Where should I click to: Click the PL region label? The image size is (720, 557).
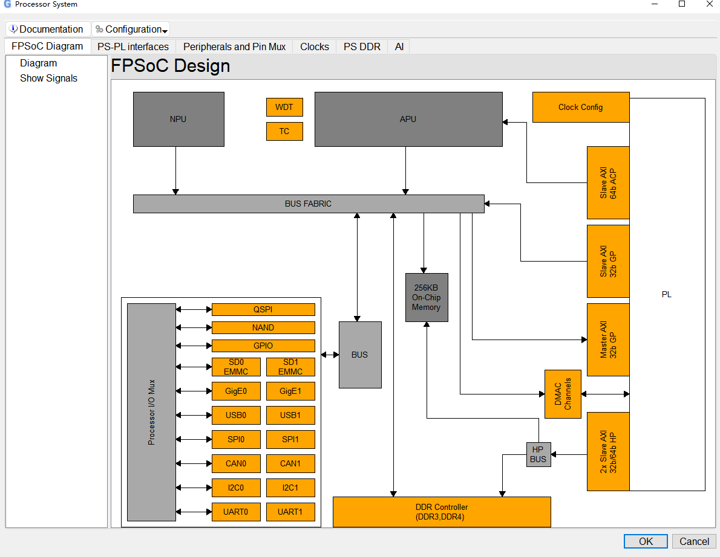(x=667, y=295)
